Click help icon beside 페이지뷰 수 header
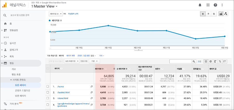The height and width of the screenshot is (110, 234). coord(106,69)
